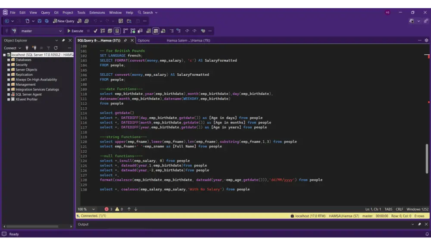The width and height of the screenshot is (431, 246).
Task: Open Object Explorer ellipsis menu
Action: point(69,48)
